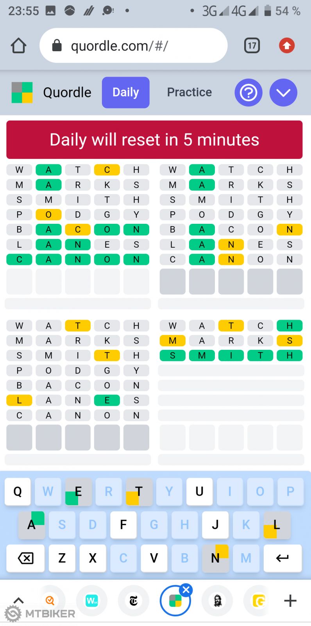Tap the browser home icon
The height and width of the screenshot is (626, 311).
click(18, 46)
